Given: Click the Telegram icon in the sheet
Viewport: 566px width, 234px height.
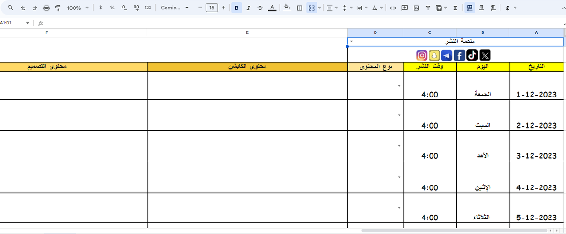Looking at the screenshot, I should click(x=447, y=55).
